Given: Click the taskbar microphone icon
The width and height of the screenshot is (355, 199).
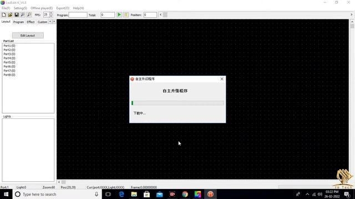Looking at the screenshot, I should point(97,194).
